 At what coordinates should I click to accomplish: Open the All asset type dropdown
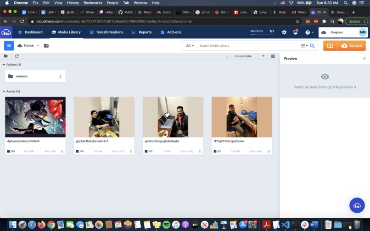tap(190, 46)
